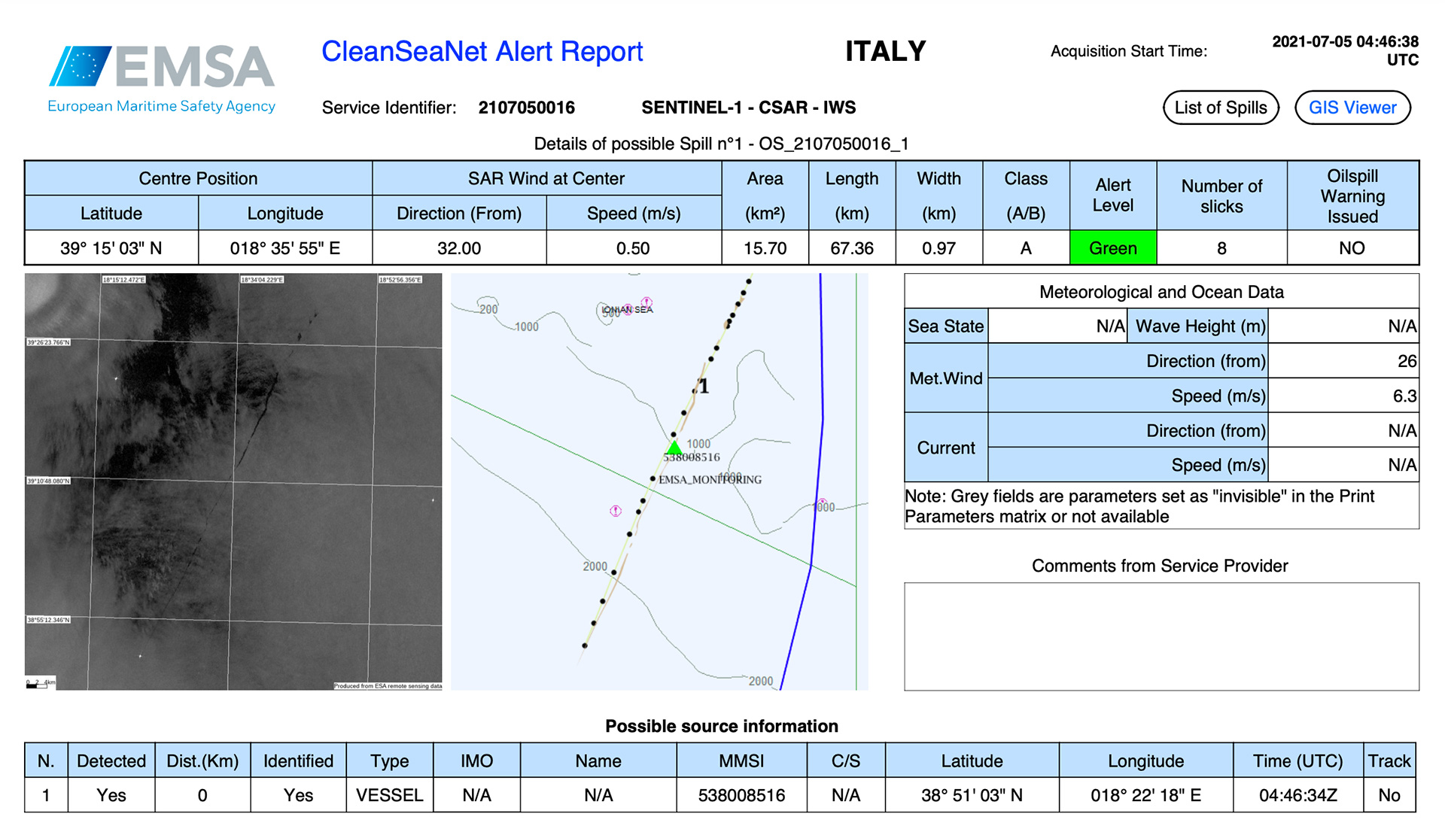Click pink marker on the blue boundary line
This screenshot has width=1445, height=838.
pos(822,502)
